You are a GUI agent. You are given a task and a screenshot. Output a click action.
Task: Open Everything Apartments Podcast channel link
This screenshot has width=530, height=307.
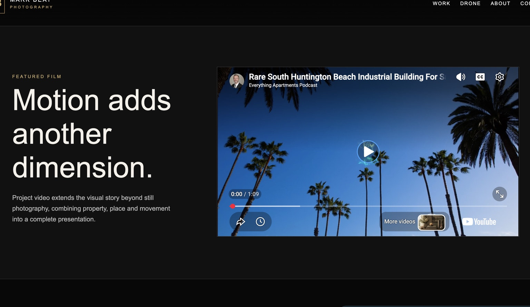click(x=283, y=85)
